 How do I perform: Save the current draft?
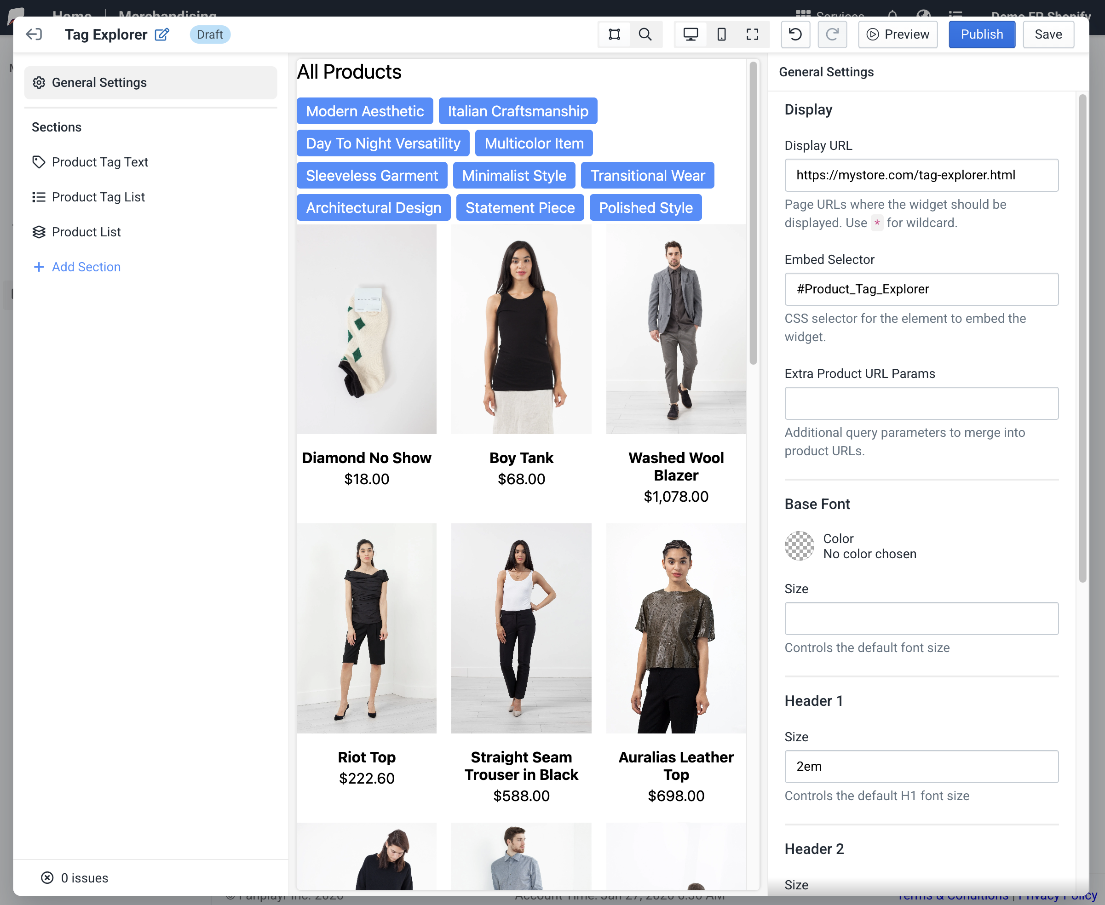click(x=1048, y=34)
